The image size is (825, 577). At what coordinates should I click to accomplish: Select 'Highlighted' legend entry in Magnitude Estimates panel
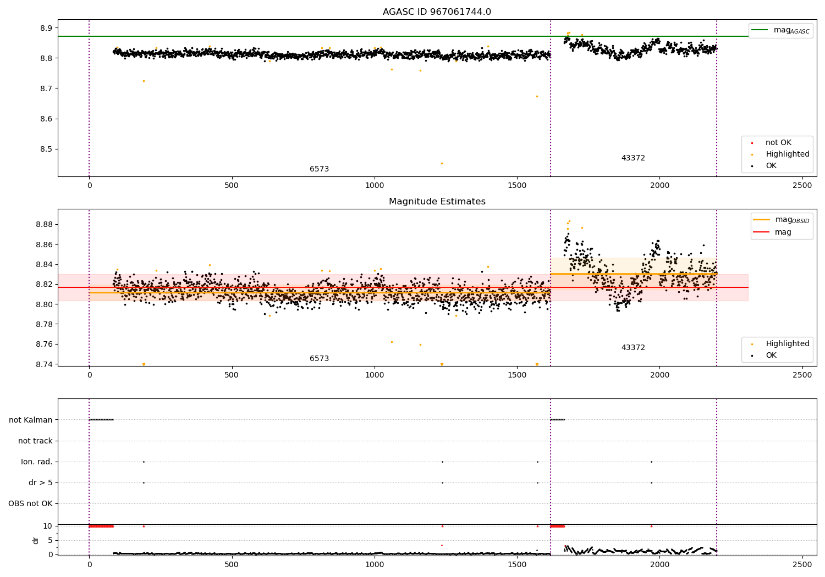pyautogui.click(x=788, y=344)
